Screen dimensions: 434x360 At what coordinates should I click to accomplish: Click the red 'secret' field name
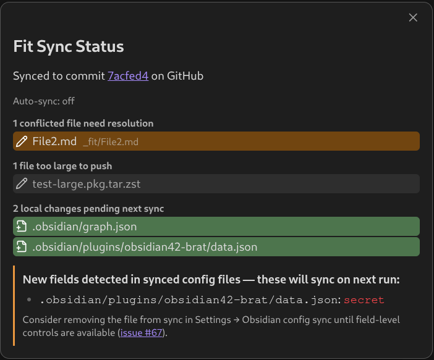(364, 299)
